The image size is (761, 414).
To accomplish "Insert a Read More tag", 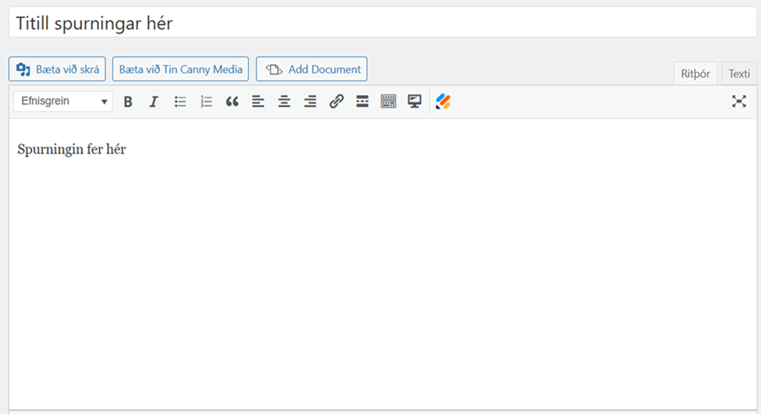I will click(x=362, y=102).
